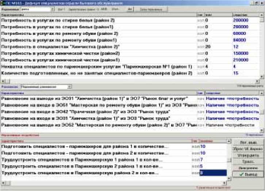Select action Подготовить специалистов - парикмахеров для района 2
This screenshot has height=191, width=265.
tap(114, 153)
